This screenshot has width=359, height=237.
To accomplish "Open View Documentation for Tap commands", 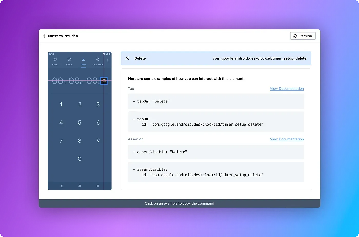I will click(x=287, y=89).
